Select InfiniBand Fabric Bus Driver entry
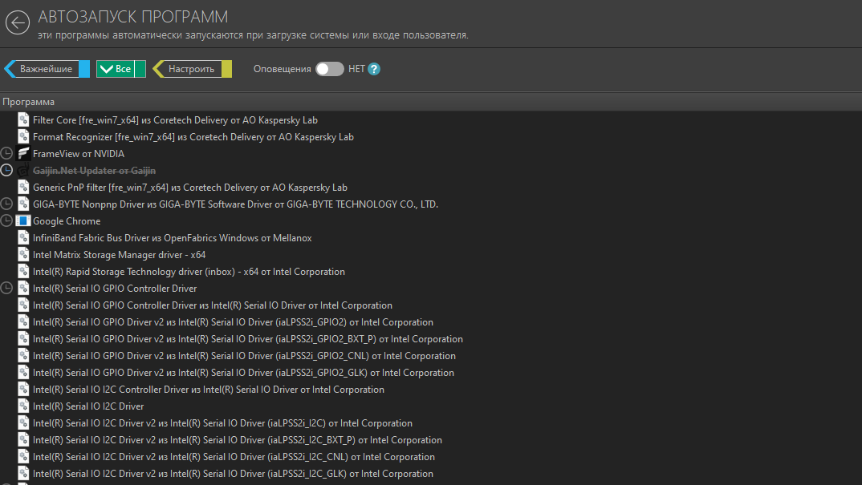 pos(172,238)
